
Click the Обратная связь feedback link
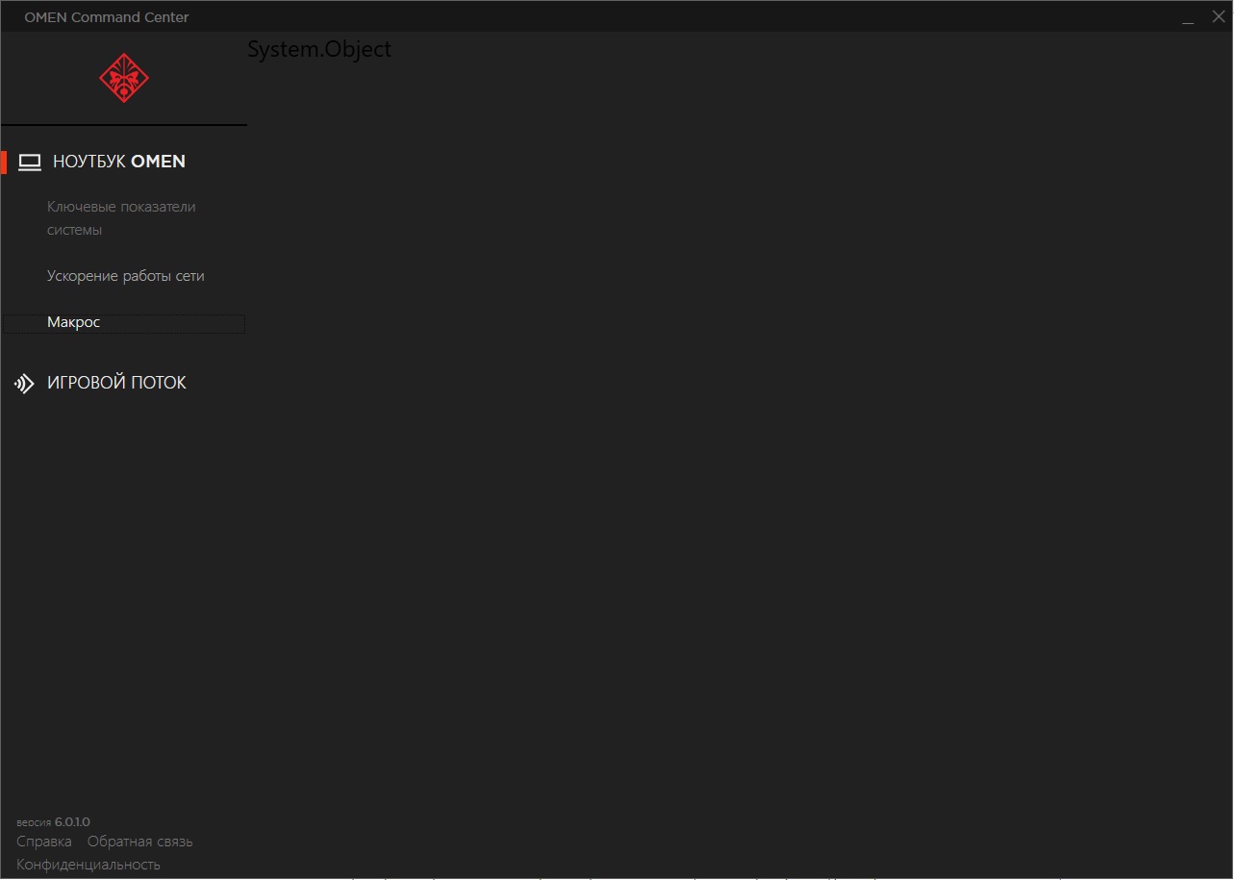coord(139,841)
